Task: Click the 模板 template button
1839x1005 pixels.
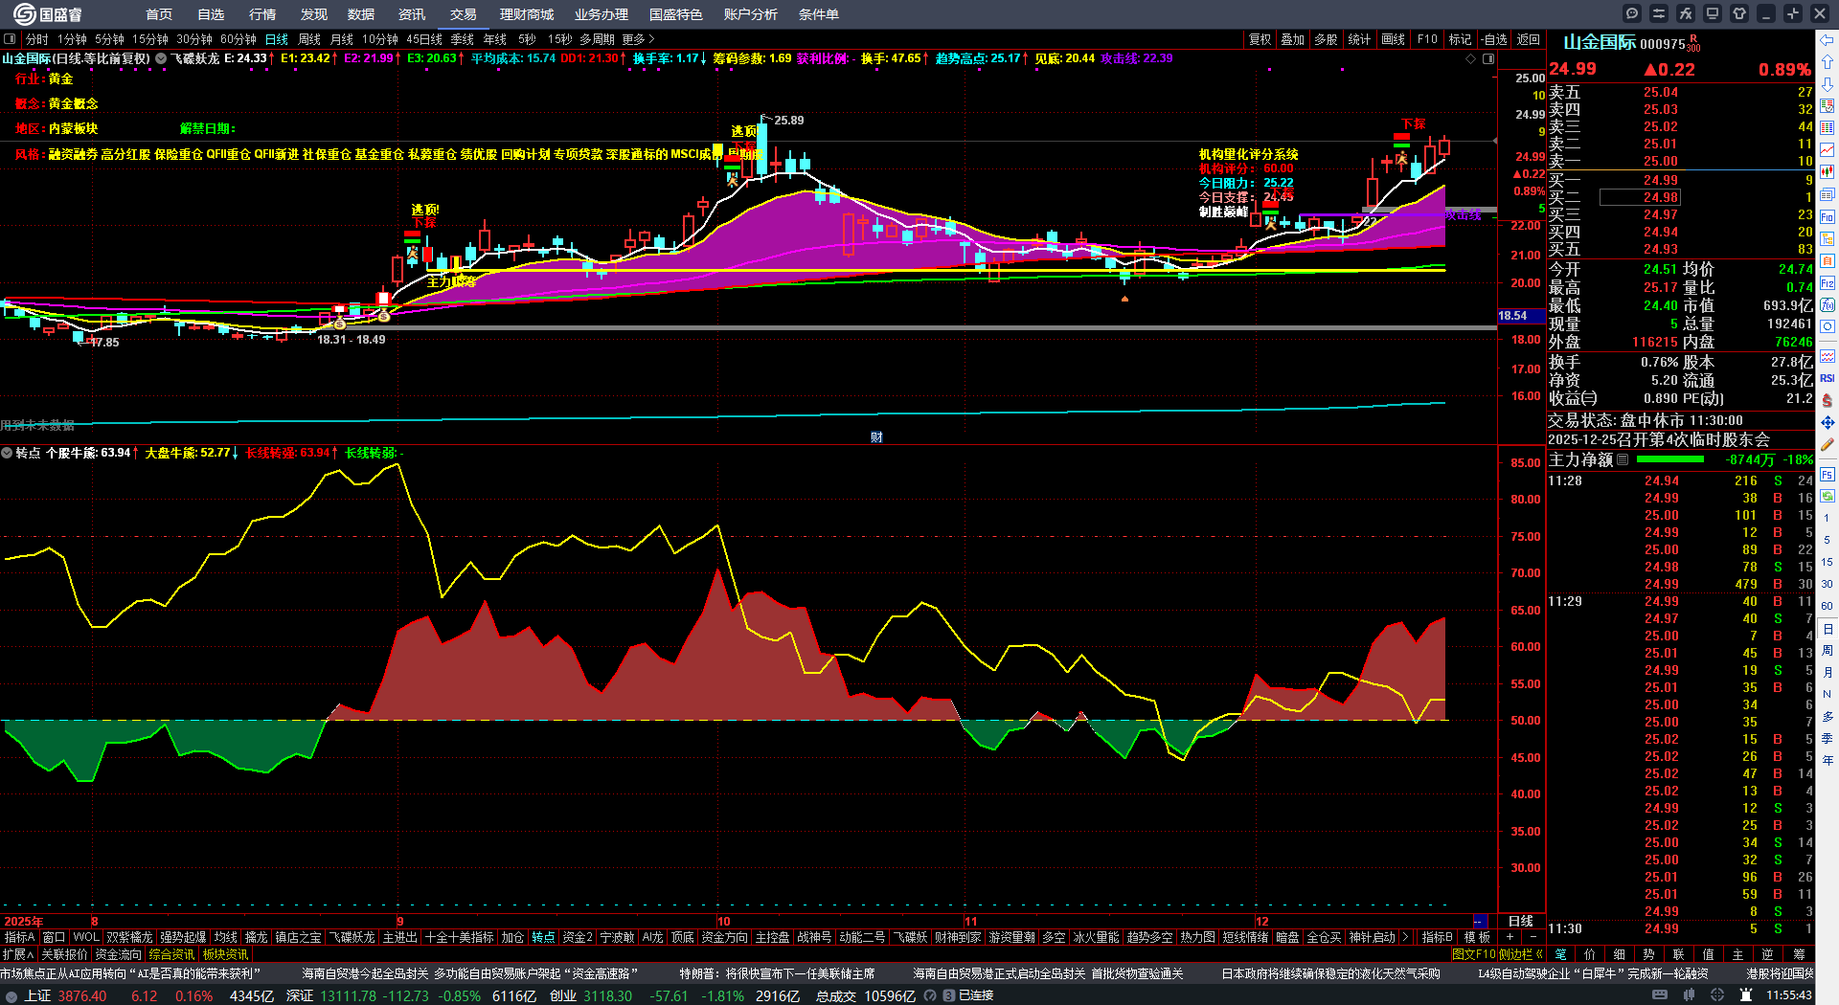Action: click(x=1478, y=937)
